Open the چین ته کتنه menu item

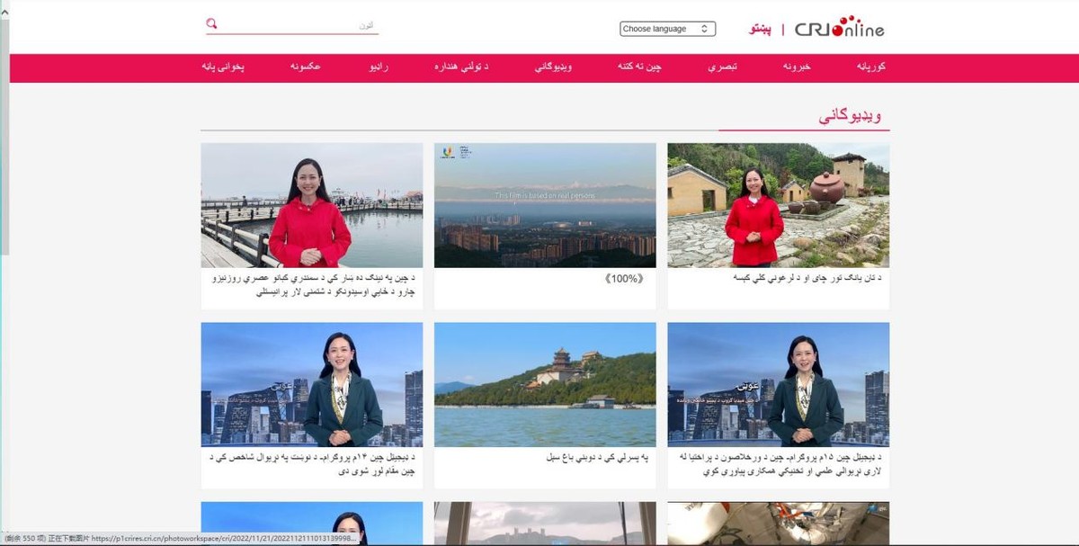coord(639,67)
